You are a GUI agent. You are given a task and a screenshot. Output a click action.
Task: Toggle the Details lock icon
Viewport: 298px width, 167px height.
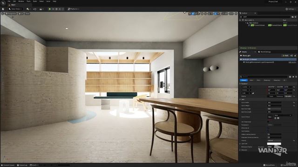point(295,56)
